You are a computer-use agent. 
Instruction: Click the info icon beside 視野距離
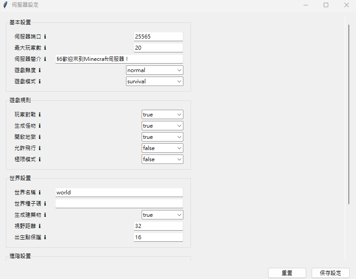coord(39,226)
